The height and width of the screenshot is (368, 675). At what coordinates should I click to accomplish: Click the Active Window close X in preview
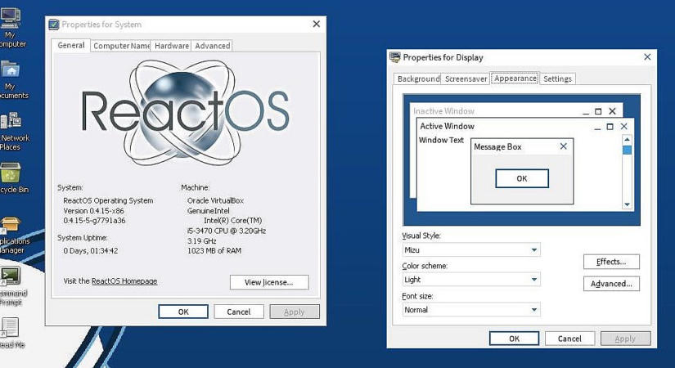coord(623,126)
